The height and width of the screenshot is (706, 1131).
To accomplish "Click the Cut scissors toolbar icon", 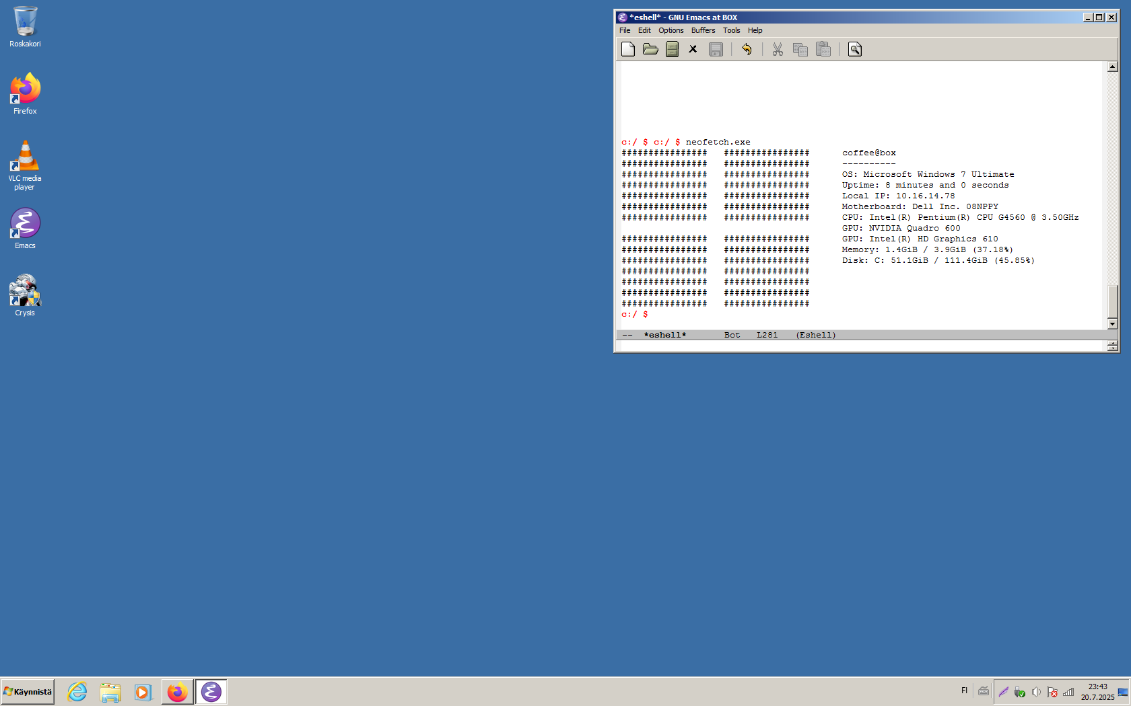I will click(778, 49).
